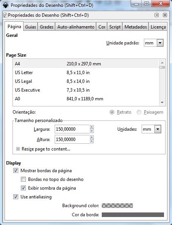Close the window with the red X
This screenshot has height=225, width=172.
click(x=161, y=3)
